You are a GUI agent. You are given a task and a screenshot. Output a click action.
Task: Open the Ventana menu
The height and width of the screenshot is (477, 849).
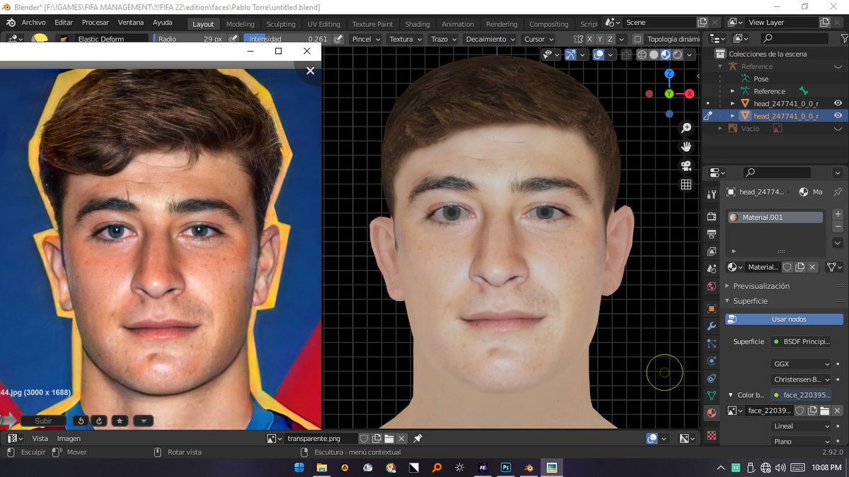(x=131, y=23)
